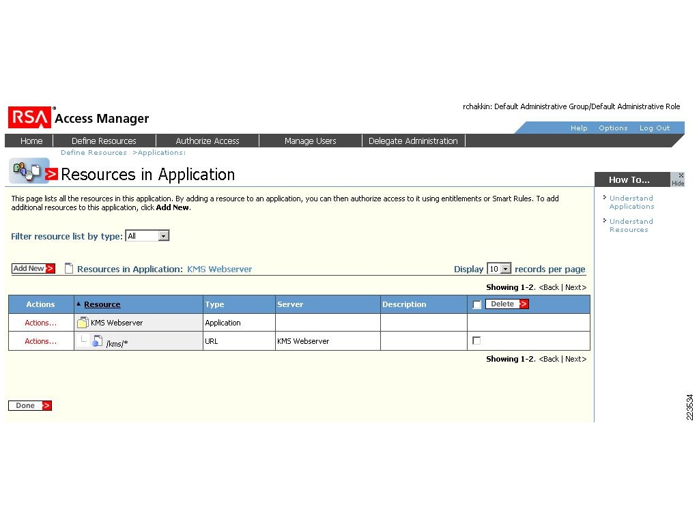The image size is (699, 524).
Task: Click the Help link
Action: pyautogui.click(x=579, y=128)
